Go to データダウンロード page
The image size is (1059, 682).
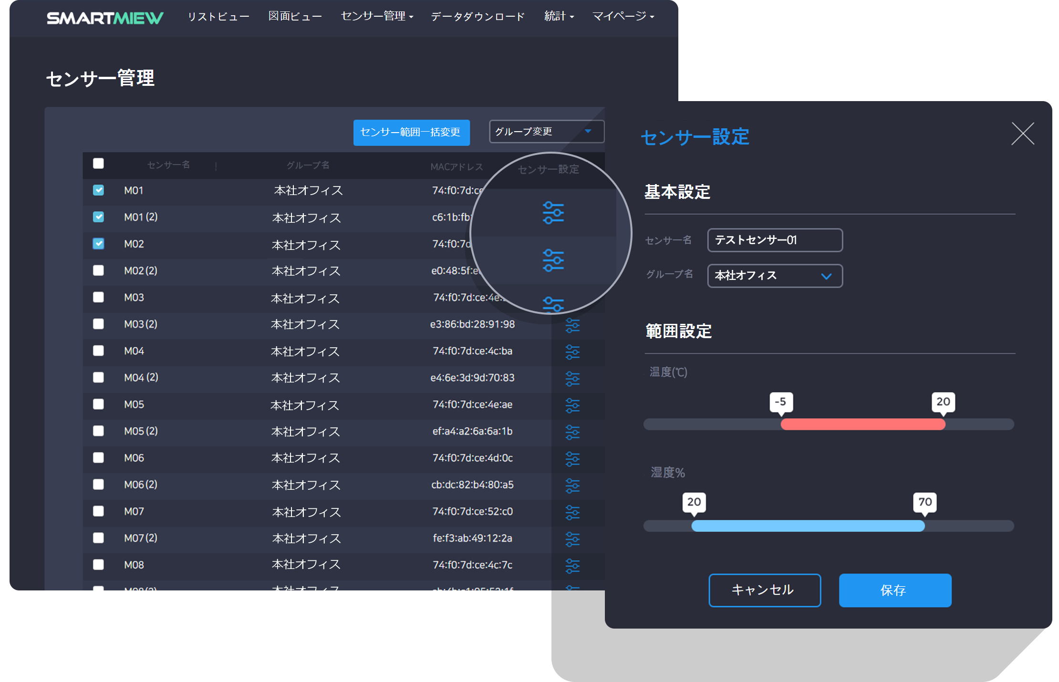(x=478, y=16)
